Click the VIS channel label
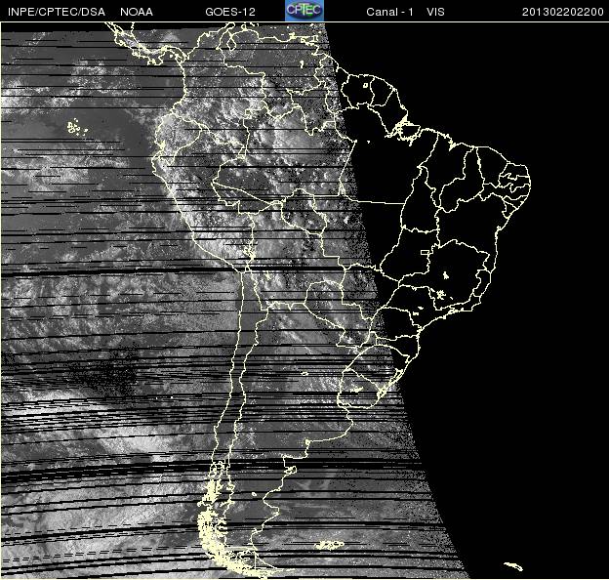The image size is (609, 580). [x=435, y=12]
